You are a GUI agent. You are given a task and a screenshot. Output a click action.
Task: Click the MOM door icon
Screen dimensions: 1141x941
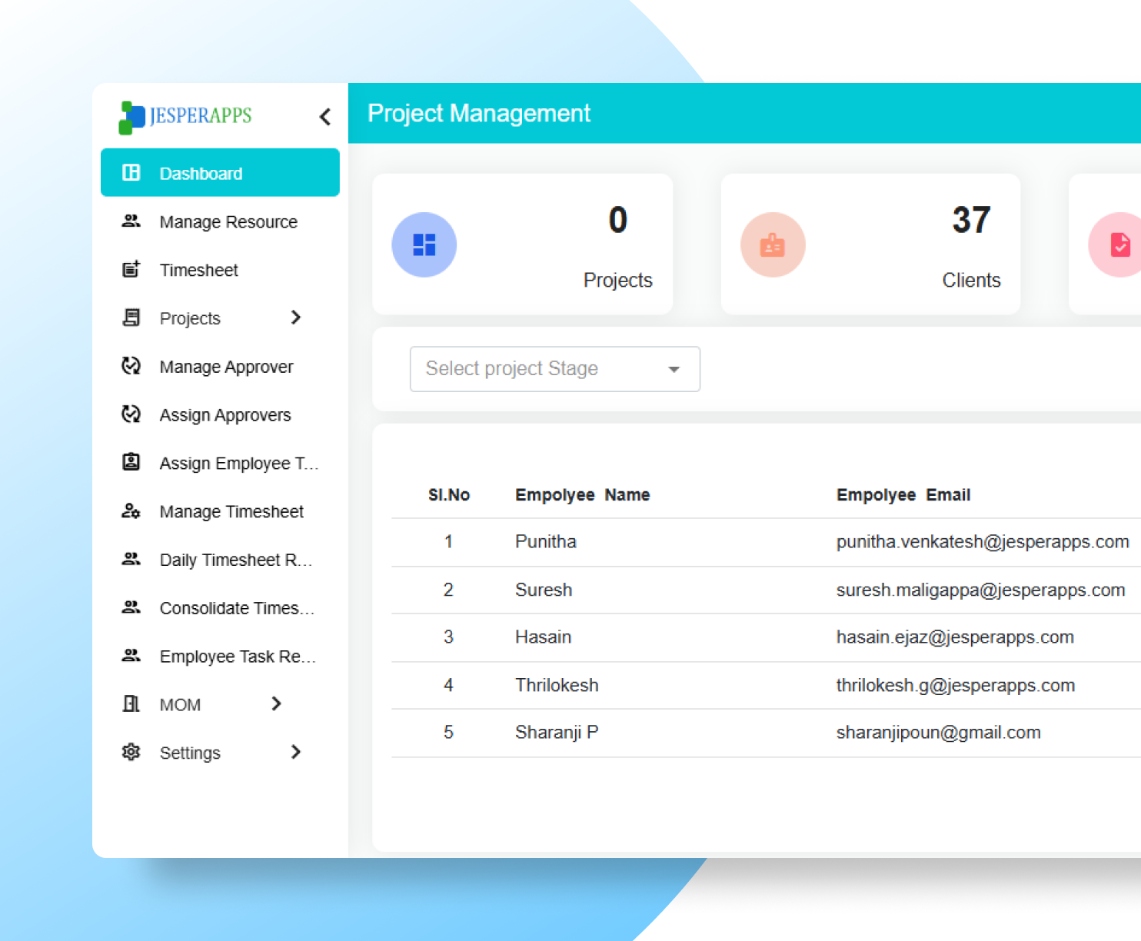[131, 703]
